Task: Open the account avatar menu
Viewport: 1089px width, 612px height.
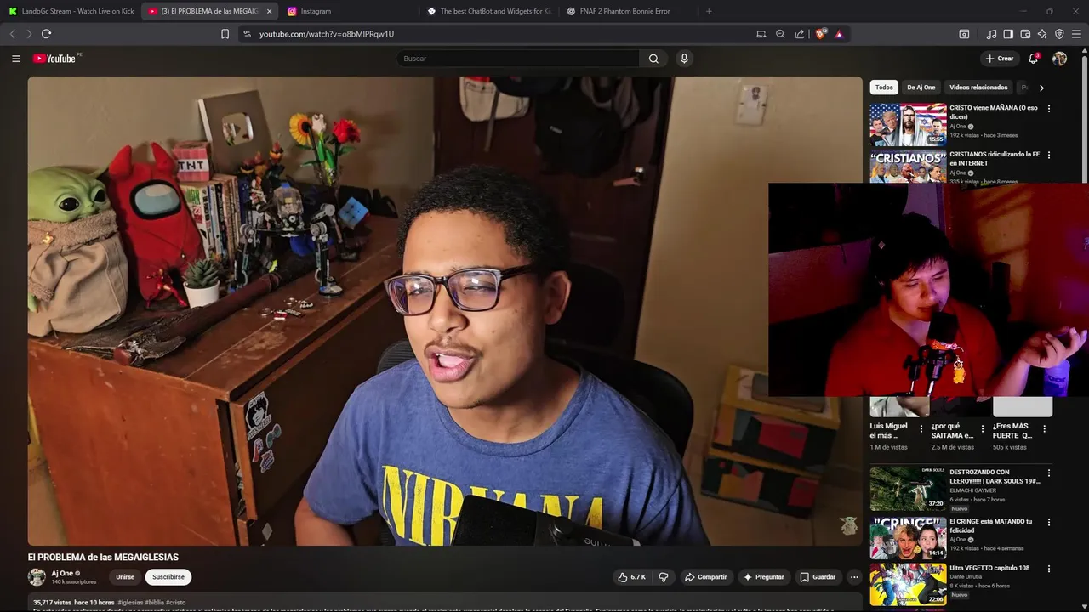Action: 1059,59
